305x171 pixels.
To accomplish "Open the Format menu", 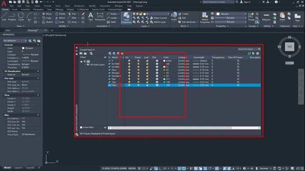I will [47, 6].
